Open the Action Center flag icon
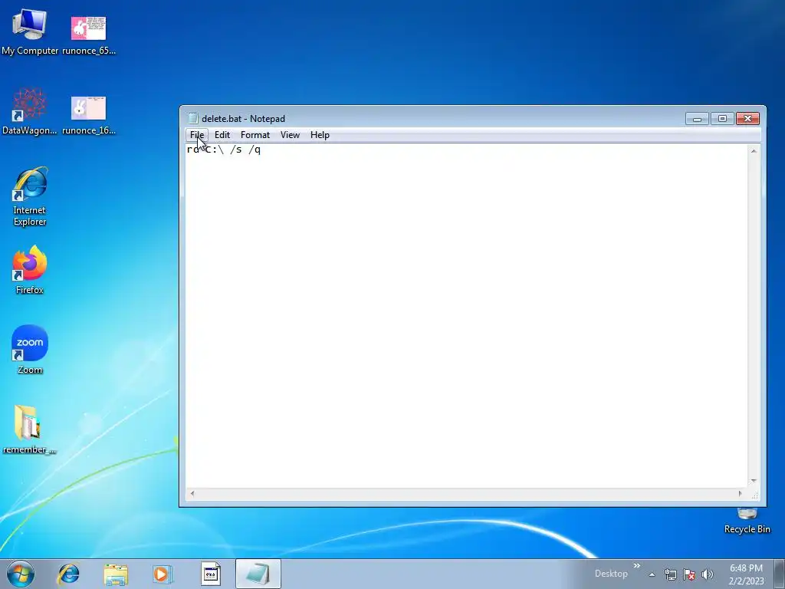The height and width of the screenshot is (589, 785). click(689, 574)
